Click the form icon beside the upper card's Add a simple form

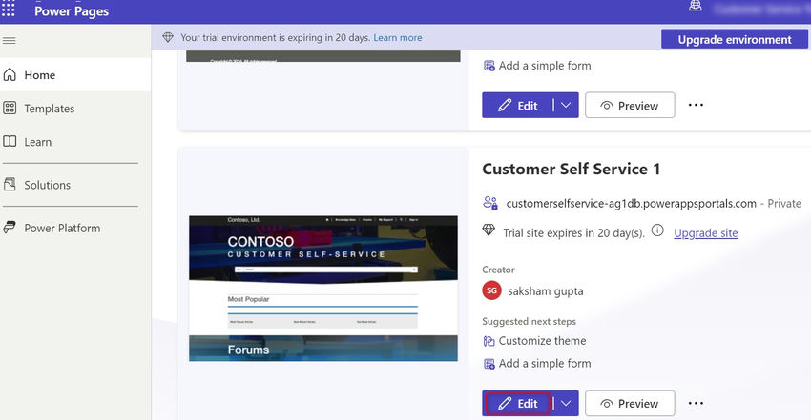[x=489, y=66]
